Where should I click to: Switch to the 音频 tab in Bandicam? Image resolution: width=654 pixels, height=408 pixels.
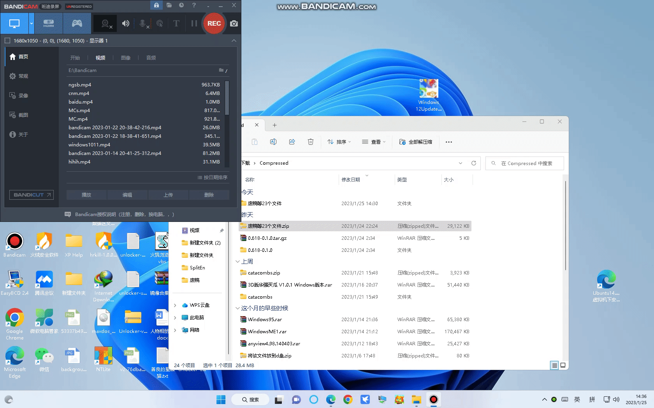tap(151, 58)
